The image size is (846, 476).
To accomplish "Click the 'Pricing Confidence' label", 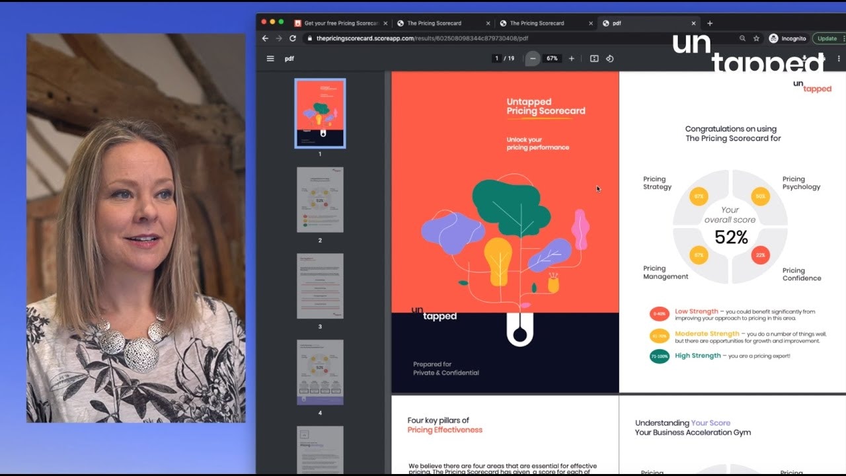I will (x=802, y=274).
